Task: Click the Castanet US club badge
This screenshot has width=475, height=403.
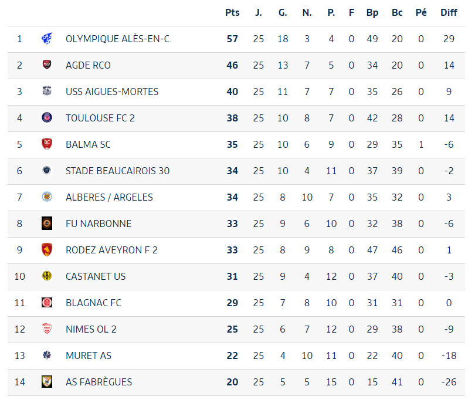Action: pos(47,276)
